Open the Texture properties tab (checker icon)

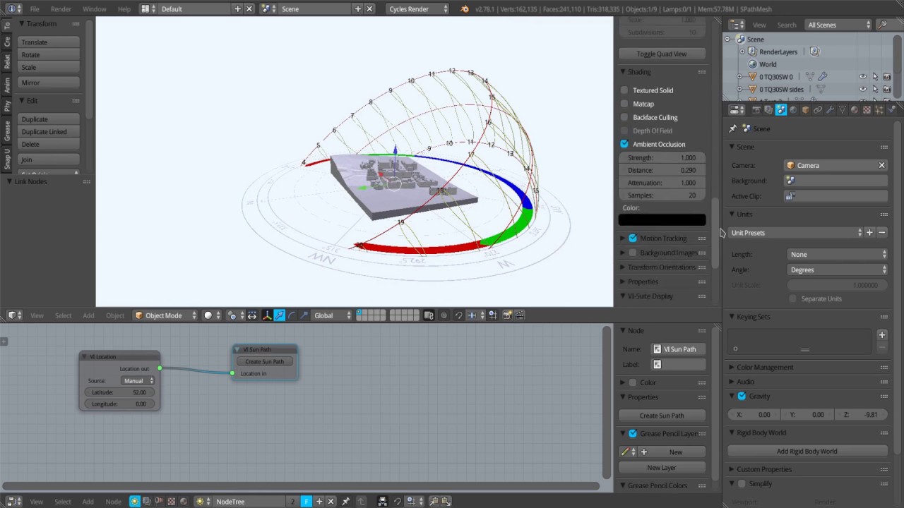point(867,109)
